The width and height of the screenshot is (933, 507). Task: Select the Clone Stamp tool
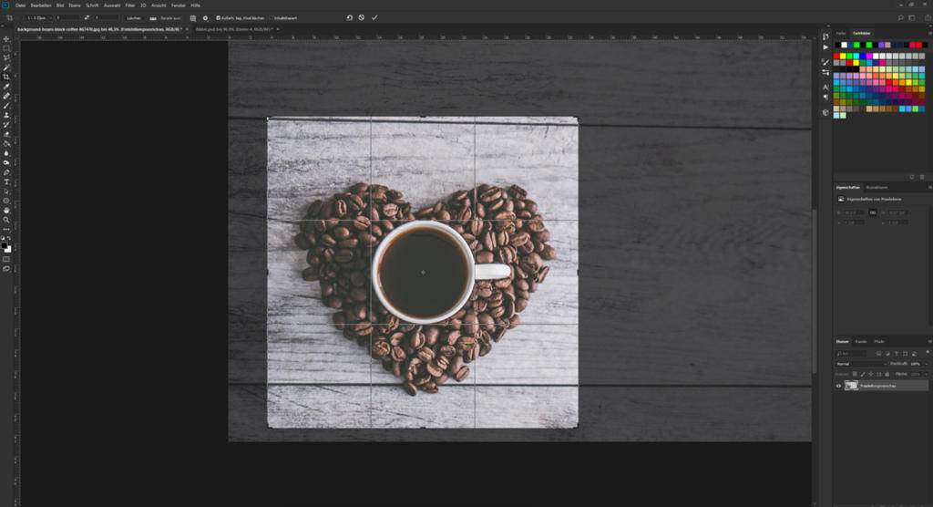[6, 115]
